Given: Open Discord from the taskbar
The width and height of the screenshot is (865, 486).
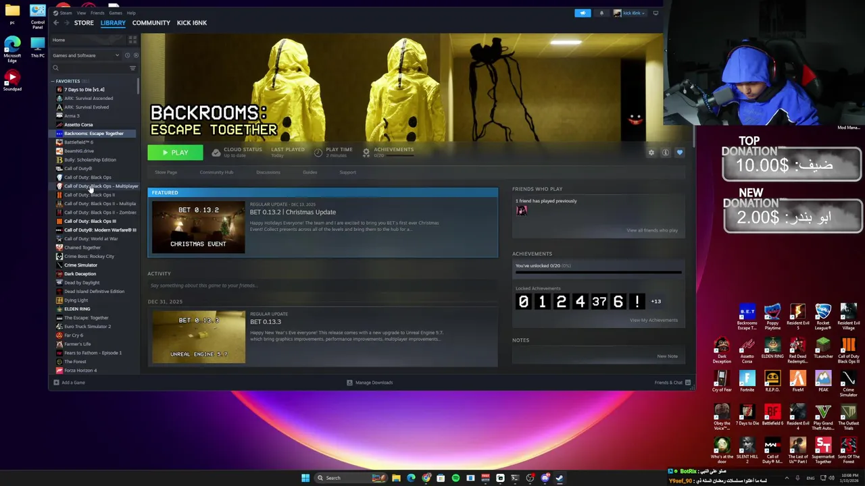Looking at the screenshot, I should pyautogui.click(x=545, y=478).
